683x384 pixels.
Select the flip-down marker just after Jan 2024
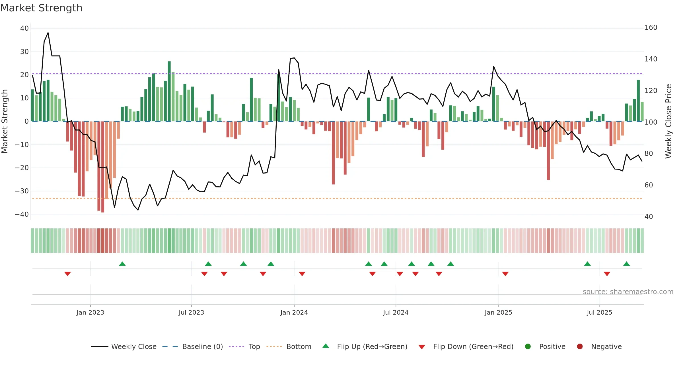302,274
